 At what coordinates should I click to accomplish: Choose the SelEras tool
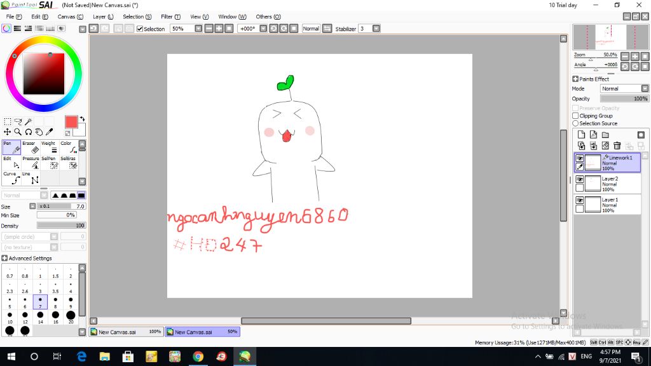pos(69,163)
